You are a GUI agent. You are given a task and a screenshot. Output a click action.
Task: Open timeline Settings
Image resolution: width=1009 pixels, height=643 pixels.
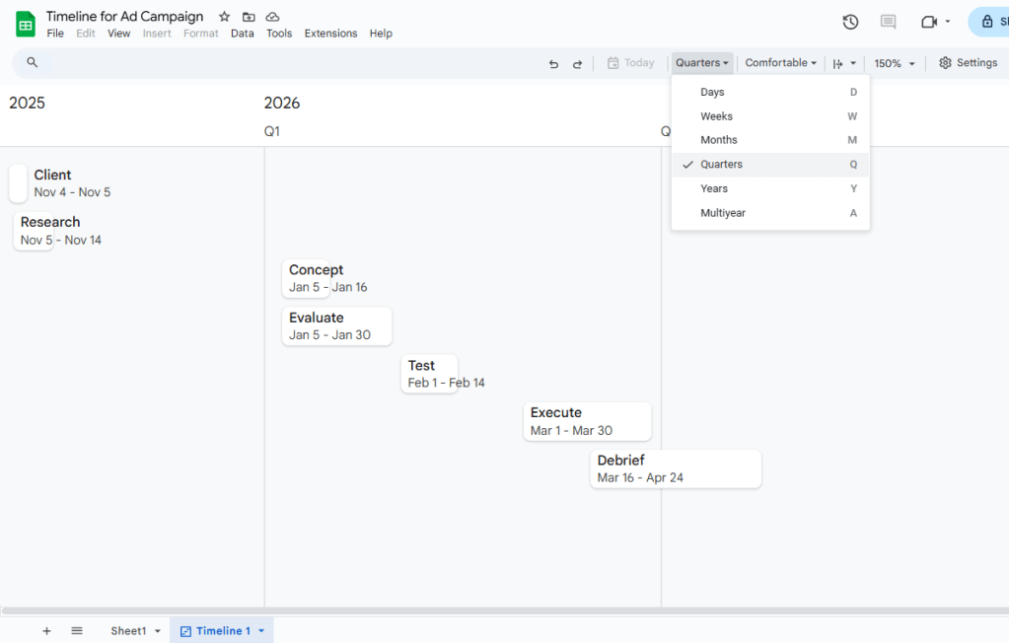tap(968, 62)
